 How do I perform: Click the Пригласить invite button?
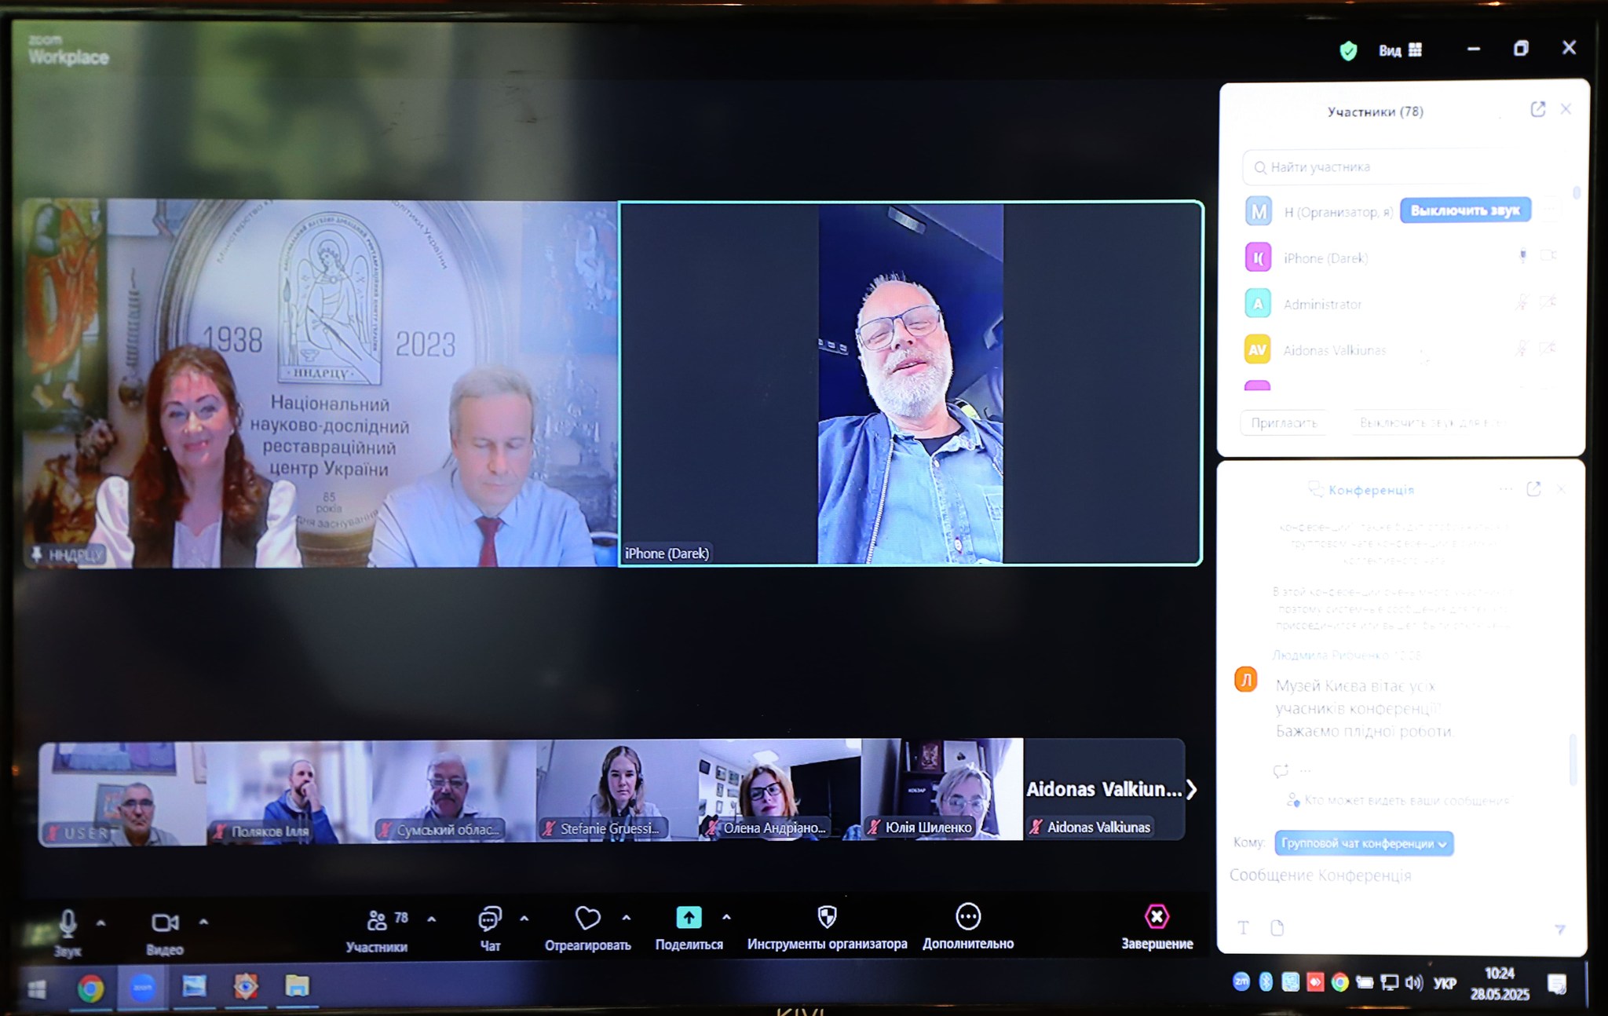pos(1284,423)
